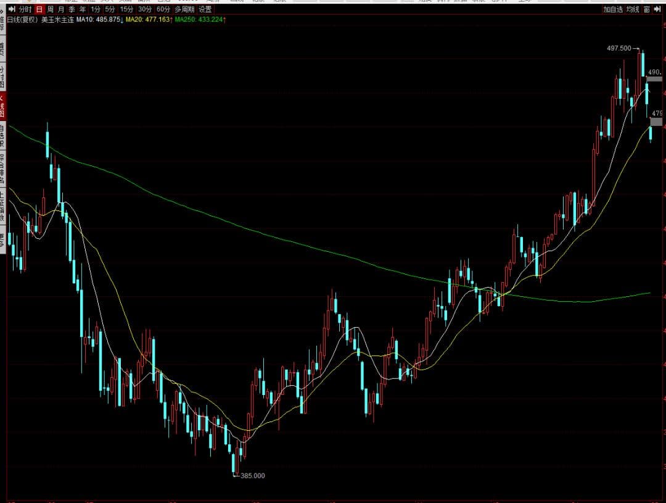Select the 月 monthly period
This screenshot has width=666, height=503.
pyautogui.click(x=61, y=9)
